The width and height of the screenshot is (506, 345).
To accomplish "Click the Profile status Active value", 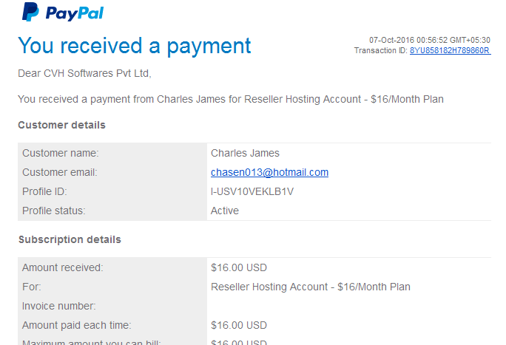I will pyautogui.click(x=225, y=211).
